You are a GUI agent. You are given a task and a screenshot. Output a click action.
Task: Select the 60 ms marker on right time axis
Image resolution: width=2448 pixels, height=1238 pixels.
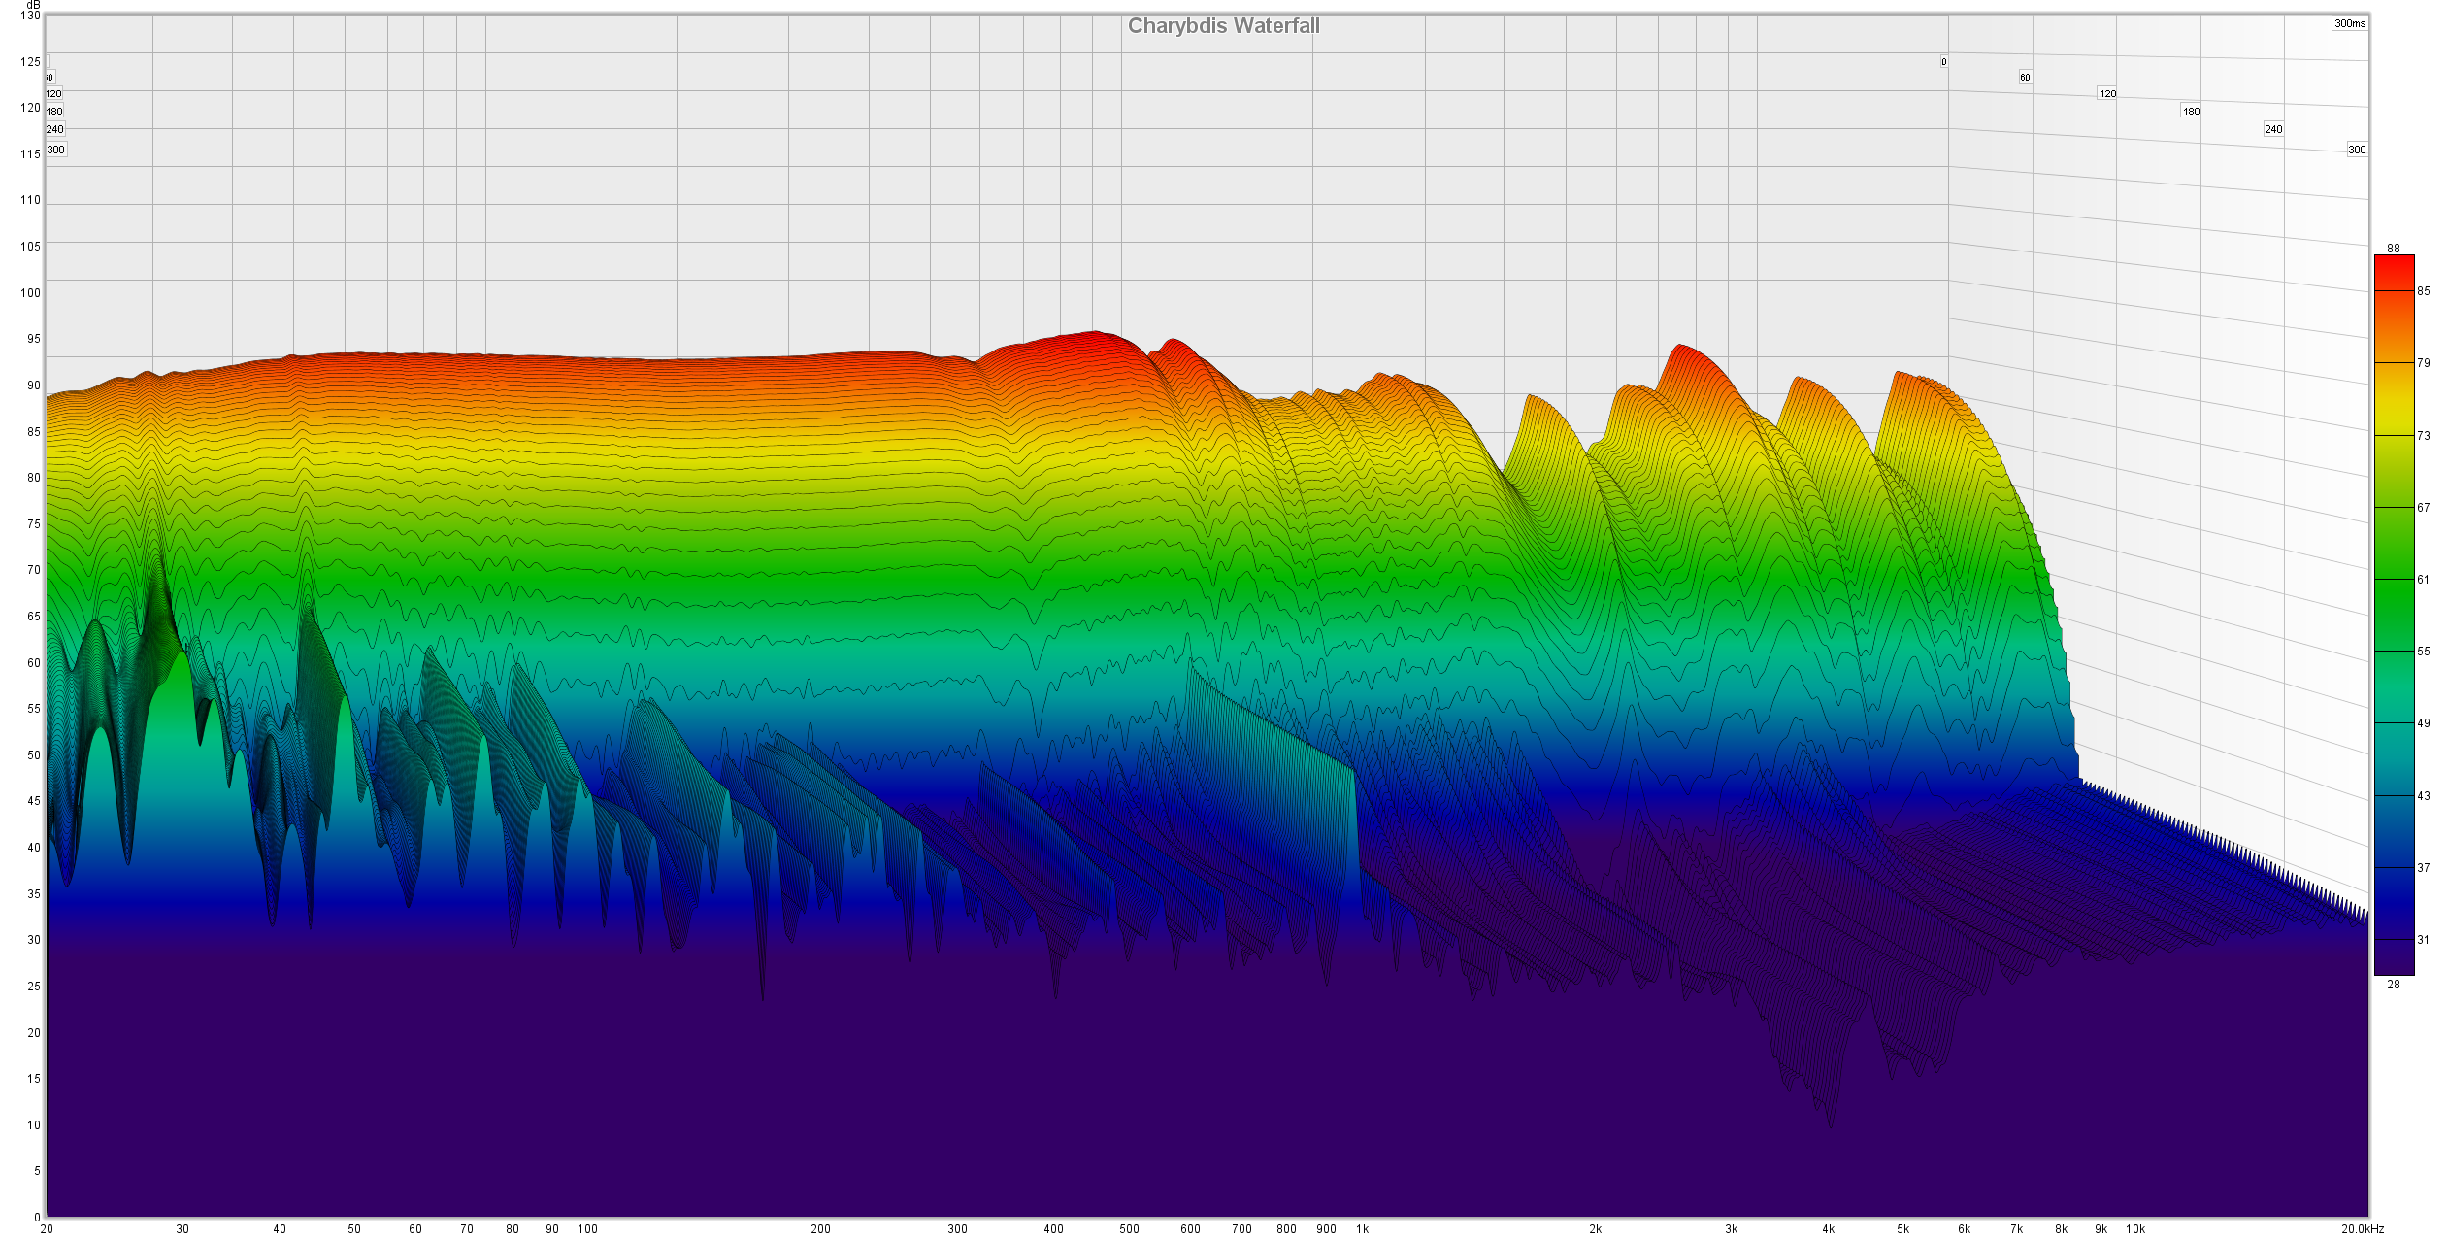[x=2024, y=77]
